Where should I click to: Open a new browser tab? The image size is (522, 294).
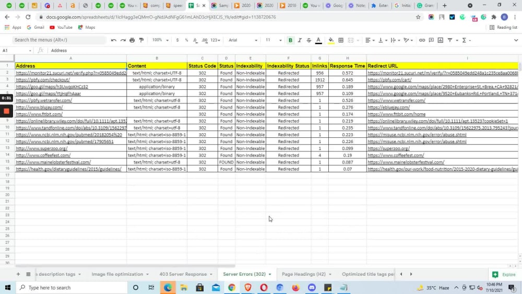444,5
